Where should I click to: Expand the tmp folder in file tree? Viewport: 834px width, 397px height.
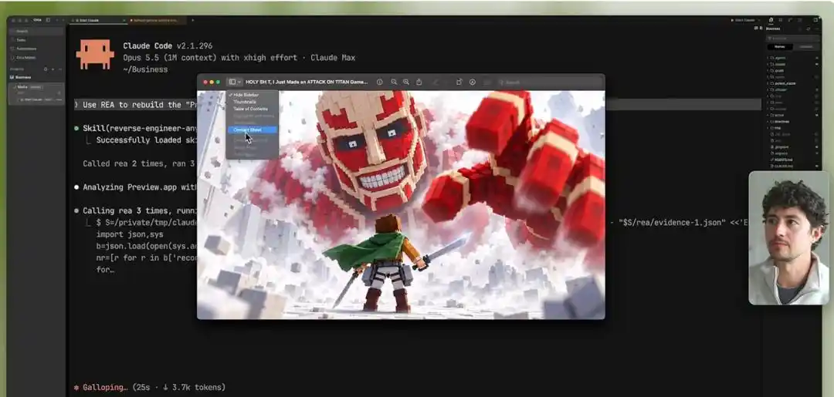(792, 128)
